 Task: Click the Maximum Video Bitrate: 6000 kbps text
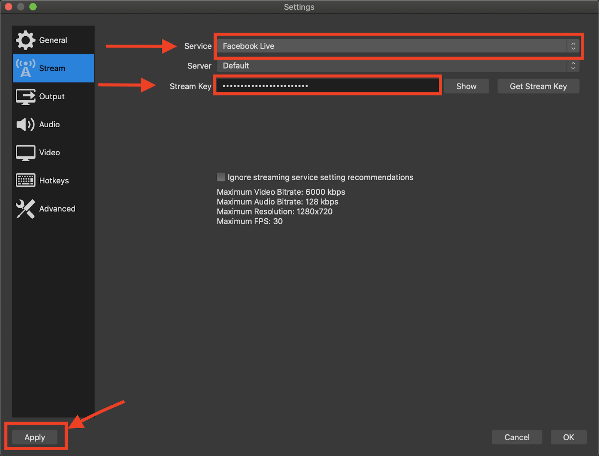point(281,192)
